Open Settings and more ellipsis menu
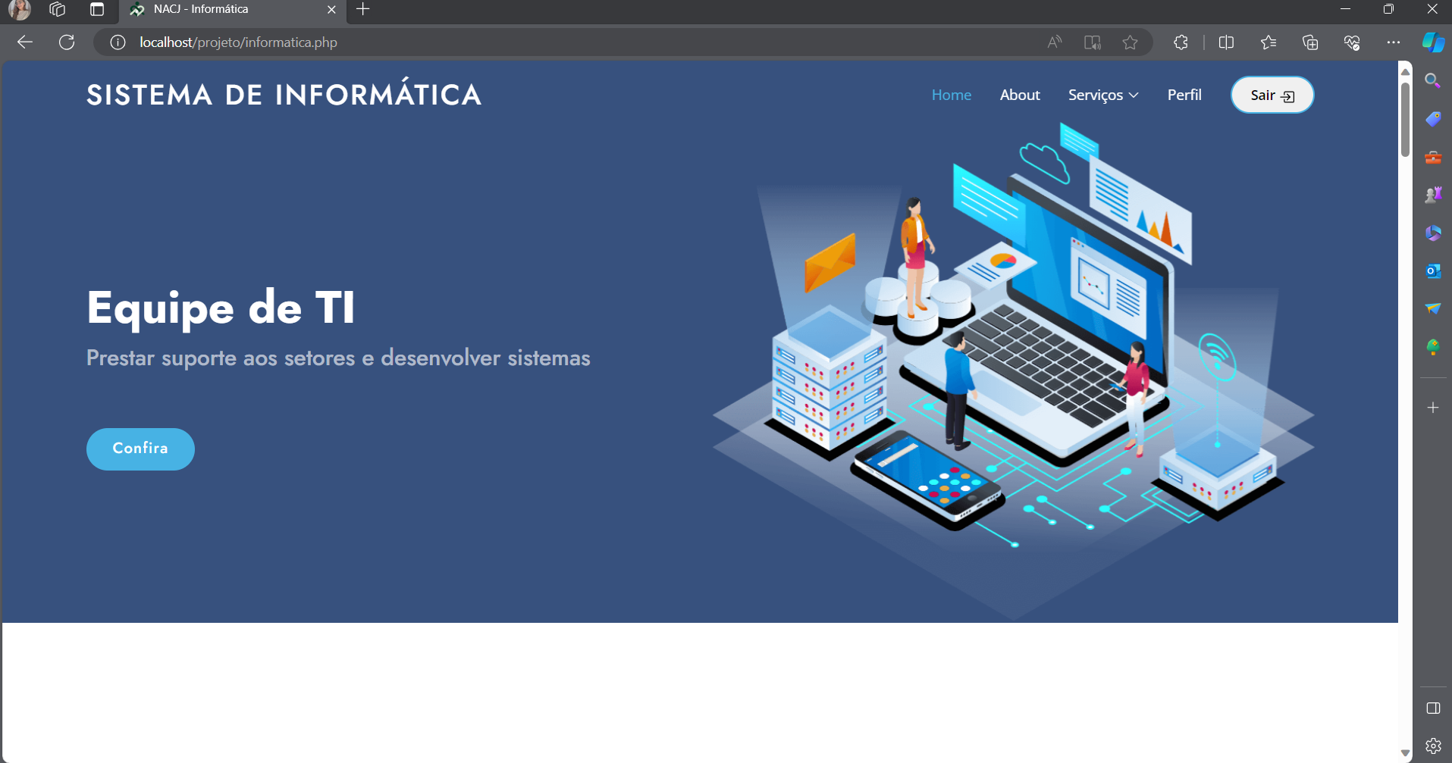This screenshot has width=1452, height=763. click(1393, 42)
